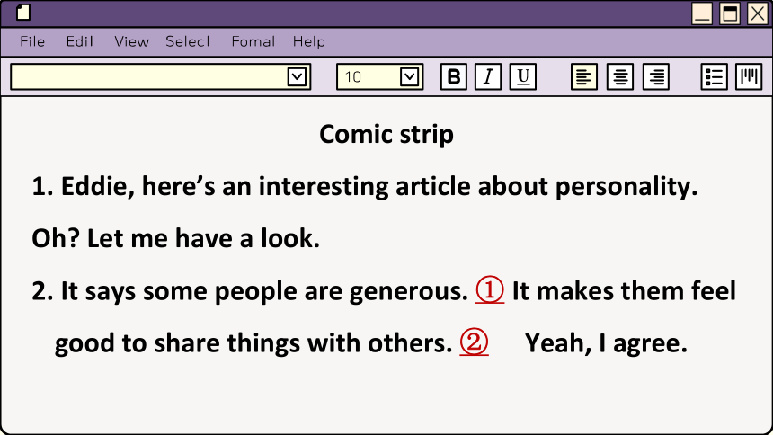Viewport: 773px width, 435px height.
Task: Center align the text
Action: (620, 76)
